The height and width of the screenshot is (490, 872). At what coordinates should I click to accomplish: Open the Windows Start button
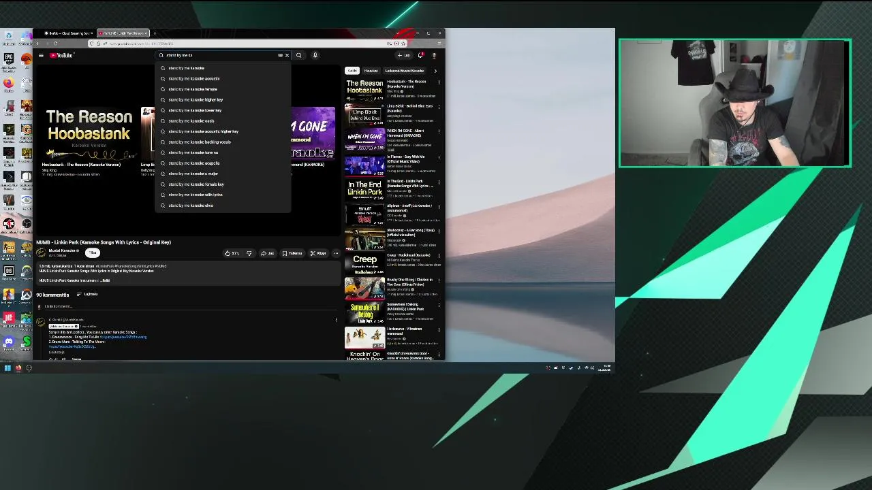point(7,368)
